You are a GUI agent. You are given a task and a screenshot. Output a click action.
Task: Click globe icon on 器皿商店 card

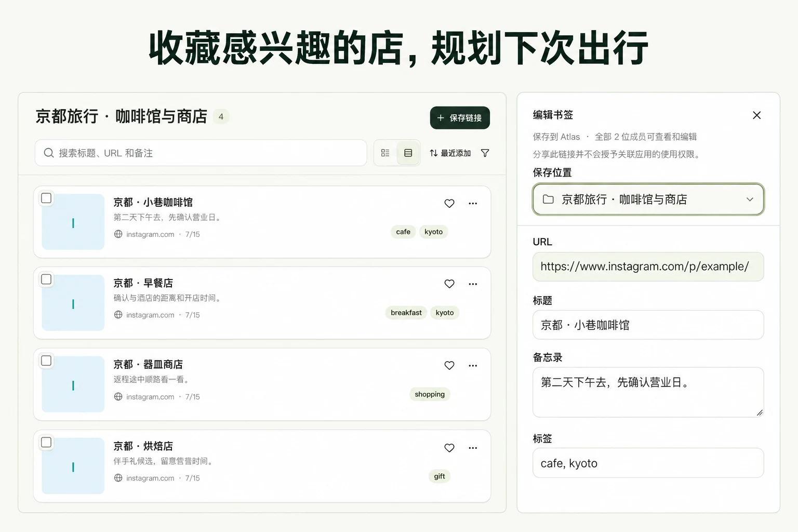(x=118, y=396)
